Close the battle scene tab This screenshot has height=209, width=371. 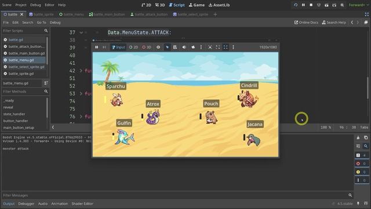coord(22,15)
